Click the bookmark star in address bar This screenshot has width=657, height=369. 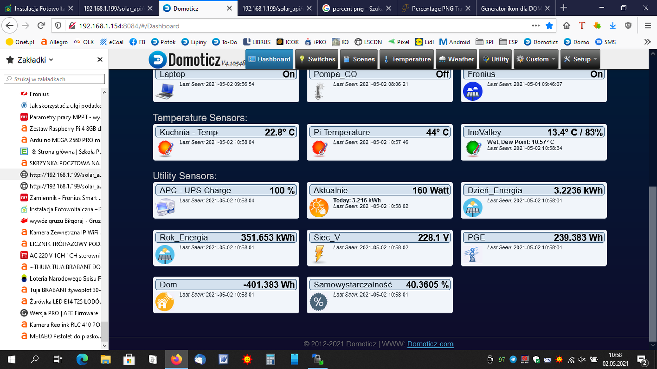point(549,26)
